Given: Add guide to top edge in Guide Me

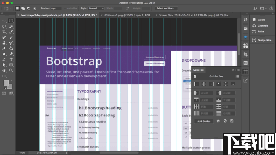Looking at the screenshot, I should pos(219,84).
